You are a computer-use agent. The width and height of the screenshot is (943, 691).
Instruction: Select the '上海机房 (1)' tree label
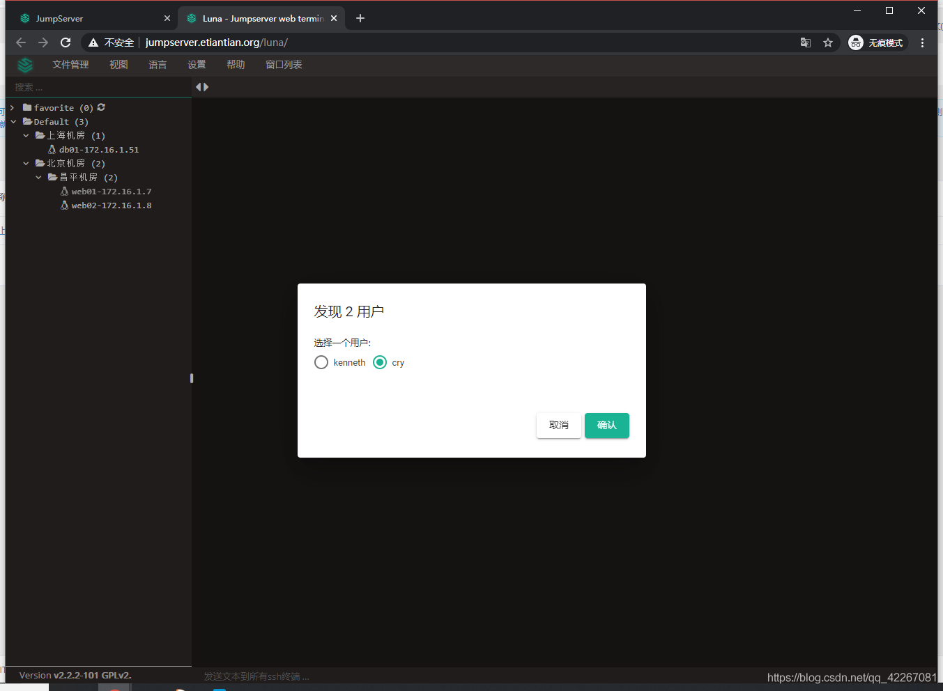click(x=76, y=136)
